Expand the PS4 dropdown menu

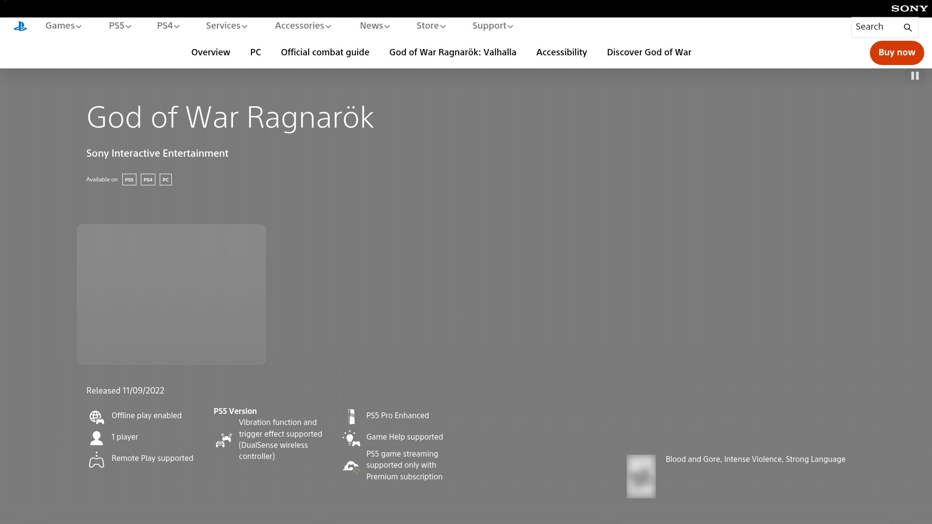(x=168, y=26)
